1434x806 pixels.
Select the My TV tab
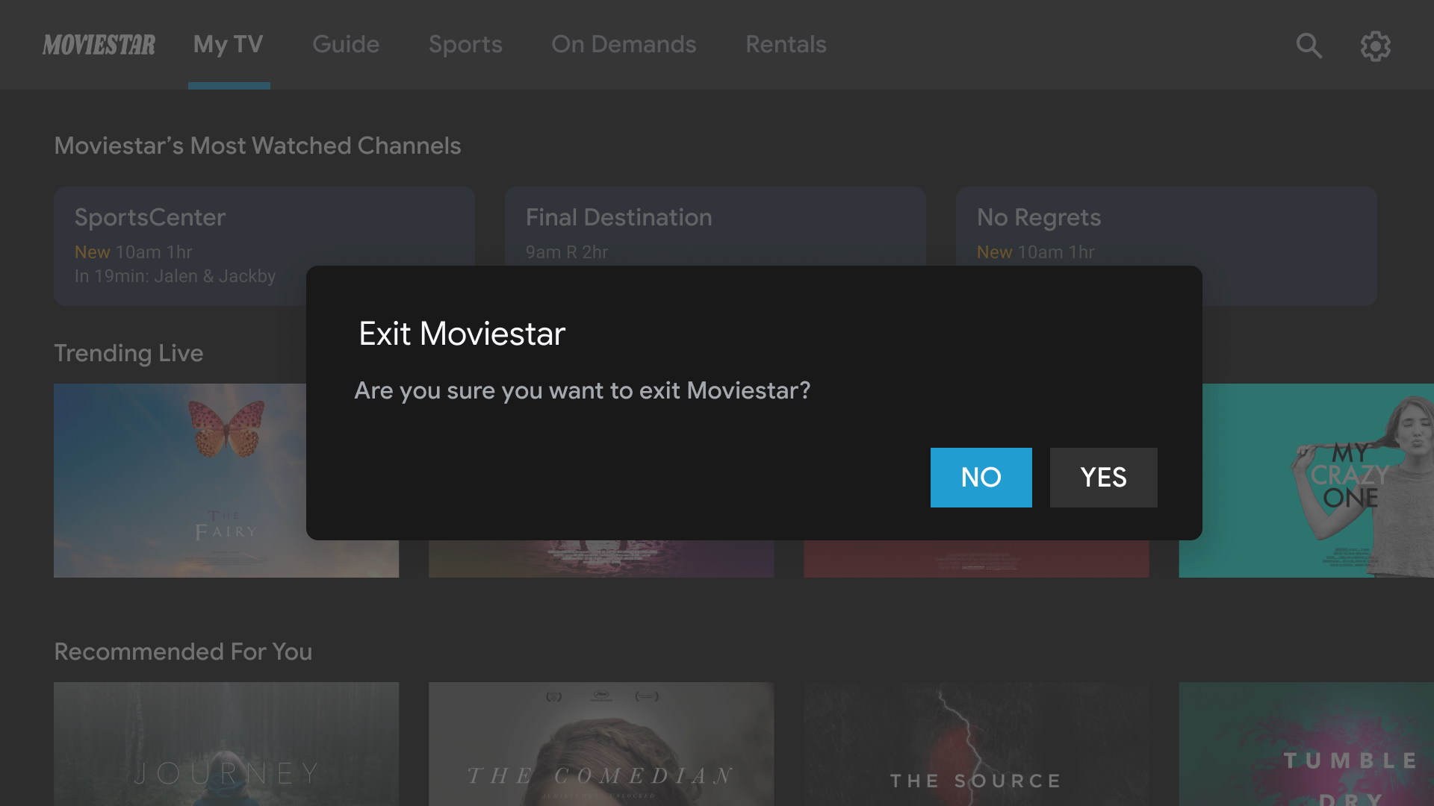(229, 44)
